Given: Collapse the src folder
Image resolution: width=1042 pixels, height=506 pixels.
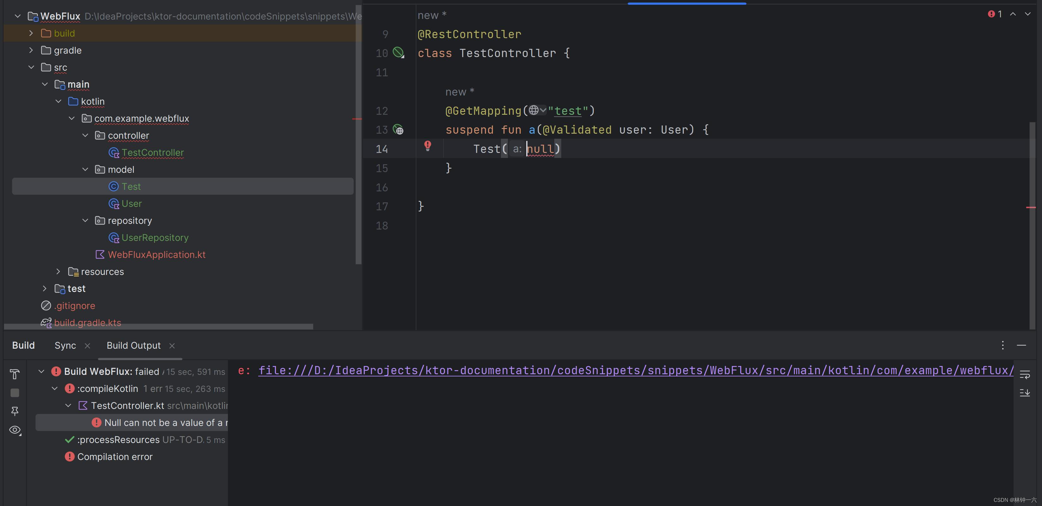Looking at the screenshot, I should coord(32,67).
